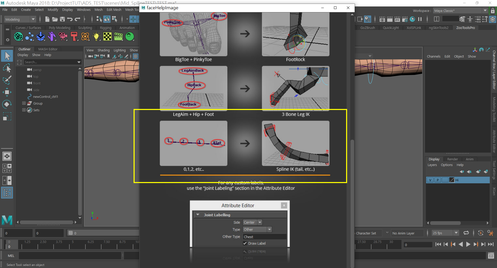Viewport: 497px width, 268px height.
Task: Toggle loop playback mode icon
Action: tap(466, 233)
